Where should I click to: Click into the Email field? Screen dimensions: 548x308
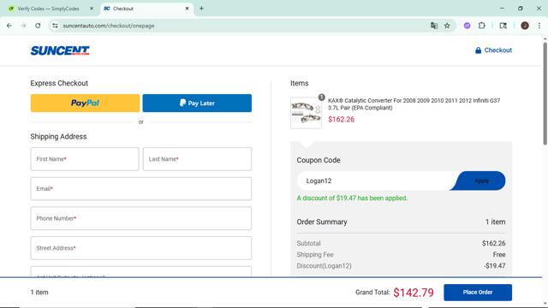coord(140,188)
